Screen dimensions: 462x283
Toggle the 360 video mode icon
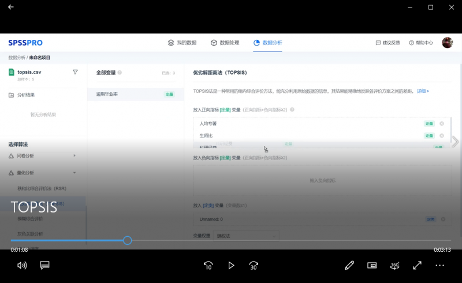point(394,266)
